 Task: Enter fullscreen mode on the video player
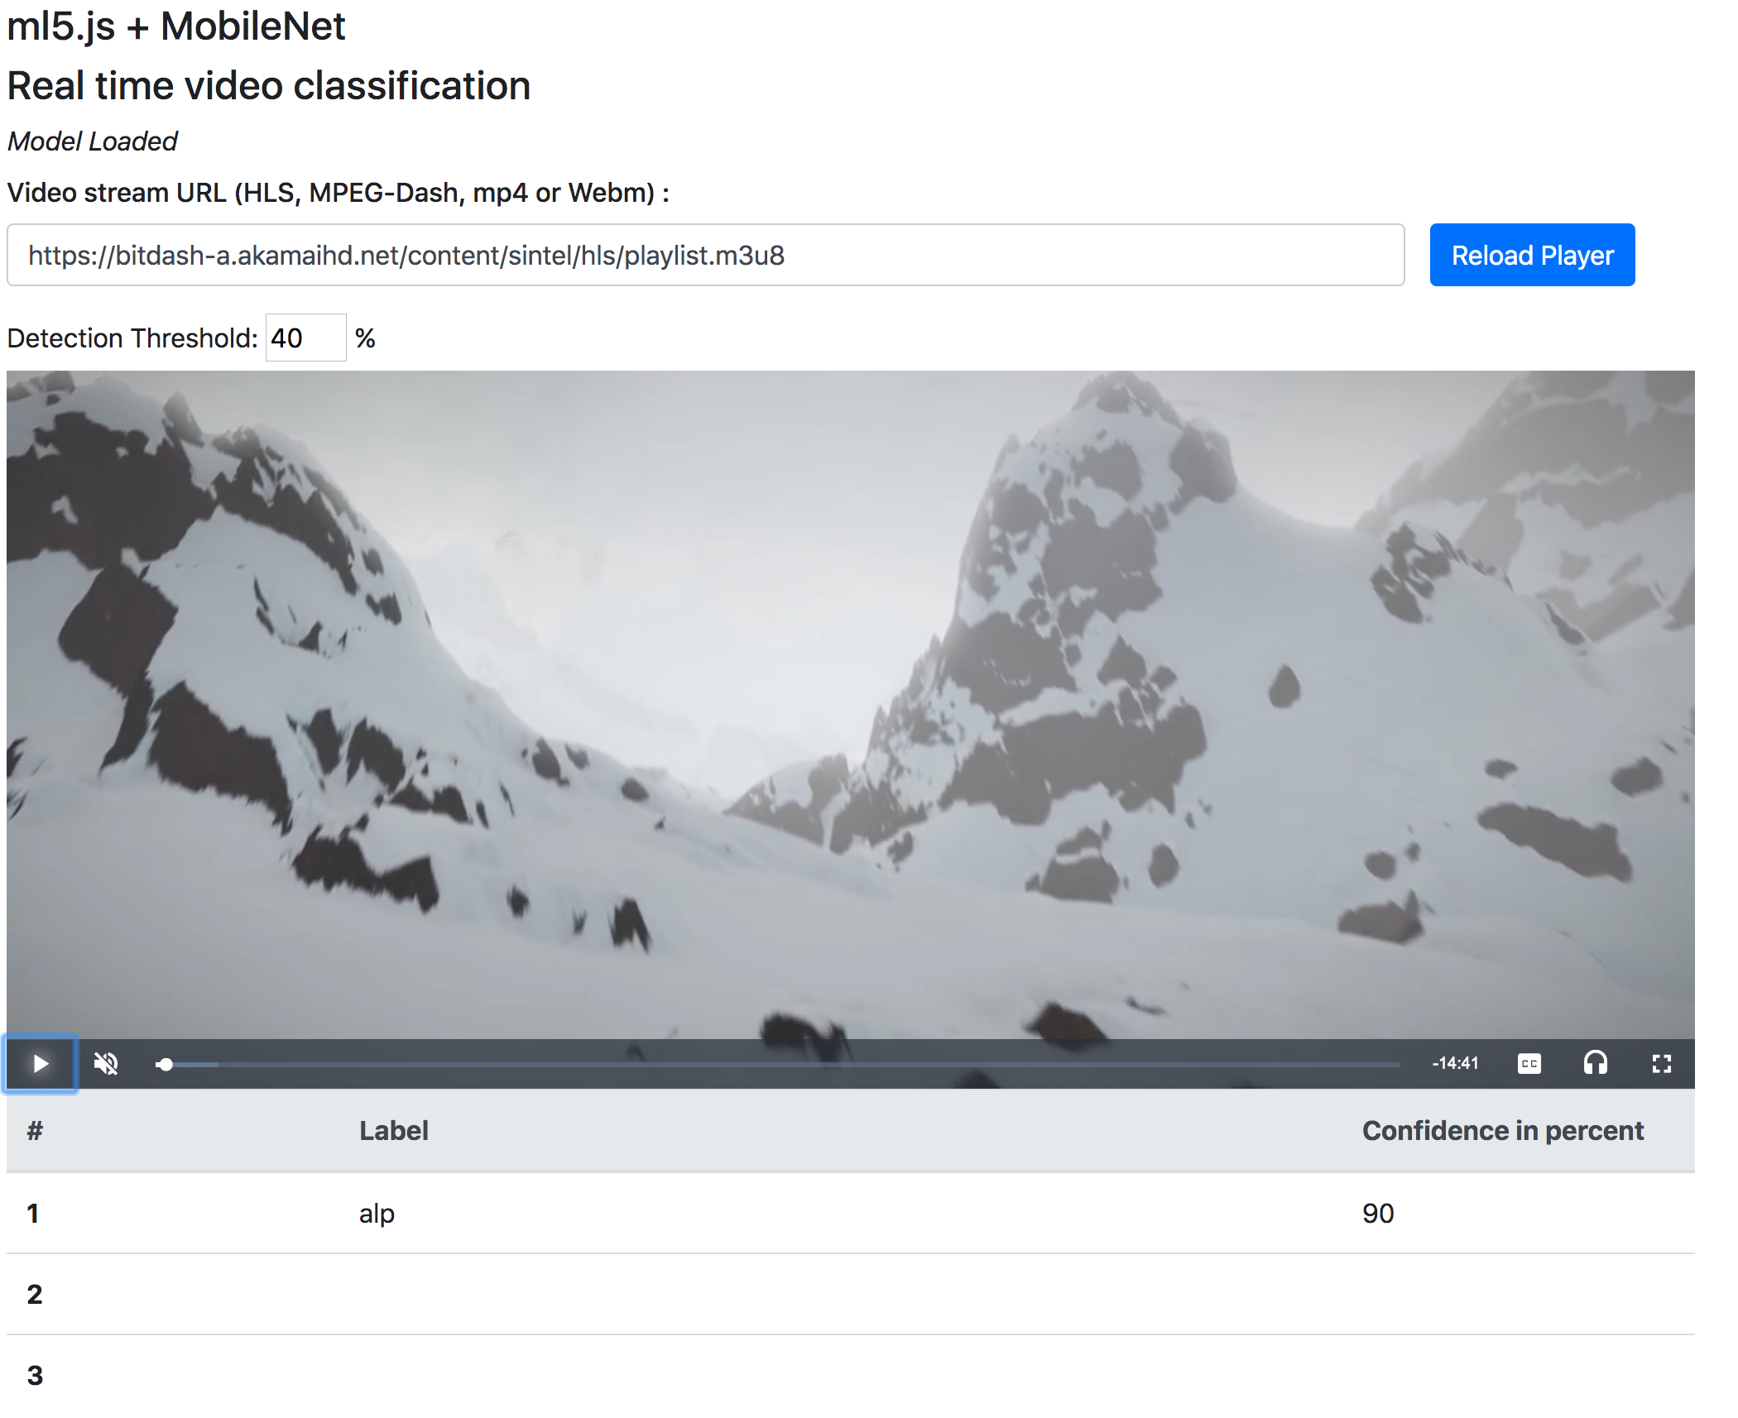click(x=1662, y=1063)
